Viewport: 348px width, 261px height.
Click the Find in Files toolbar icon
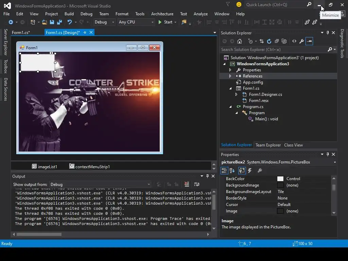(184, 22)
